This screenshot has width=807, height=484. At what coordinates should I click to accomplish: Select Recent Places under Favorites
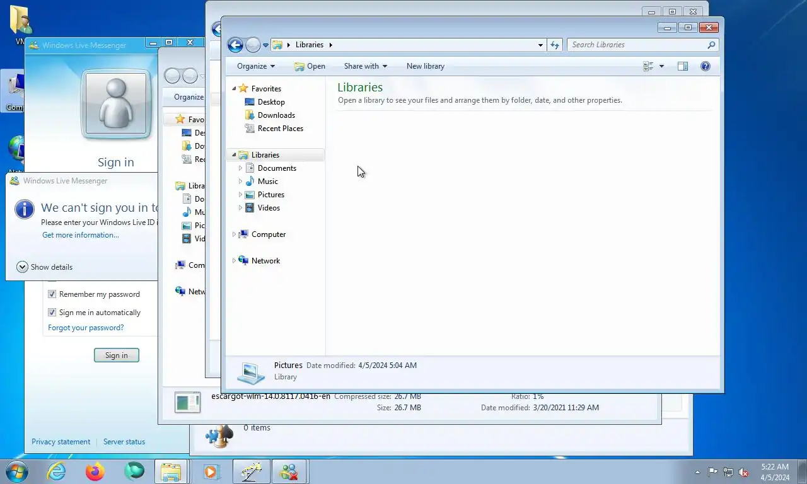coord(281,129)
